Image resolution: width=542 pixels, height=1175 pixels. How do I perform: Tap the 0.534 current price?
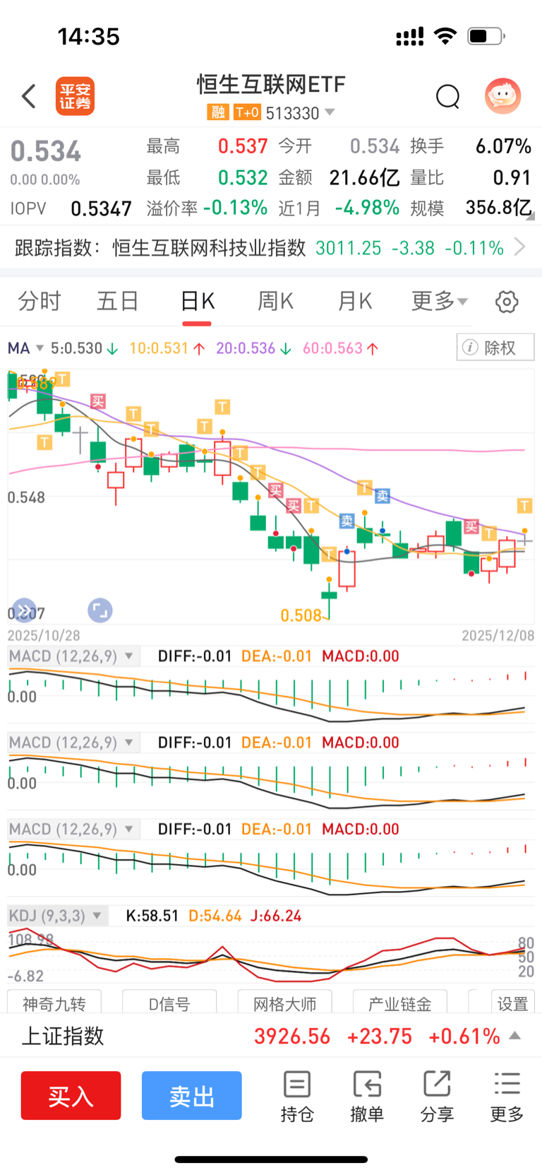(46, 151)
